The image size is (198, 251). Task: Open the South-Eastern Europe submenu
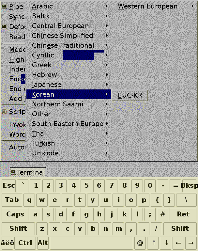pos(69,124)
